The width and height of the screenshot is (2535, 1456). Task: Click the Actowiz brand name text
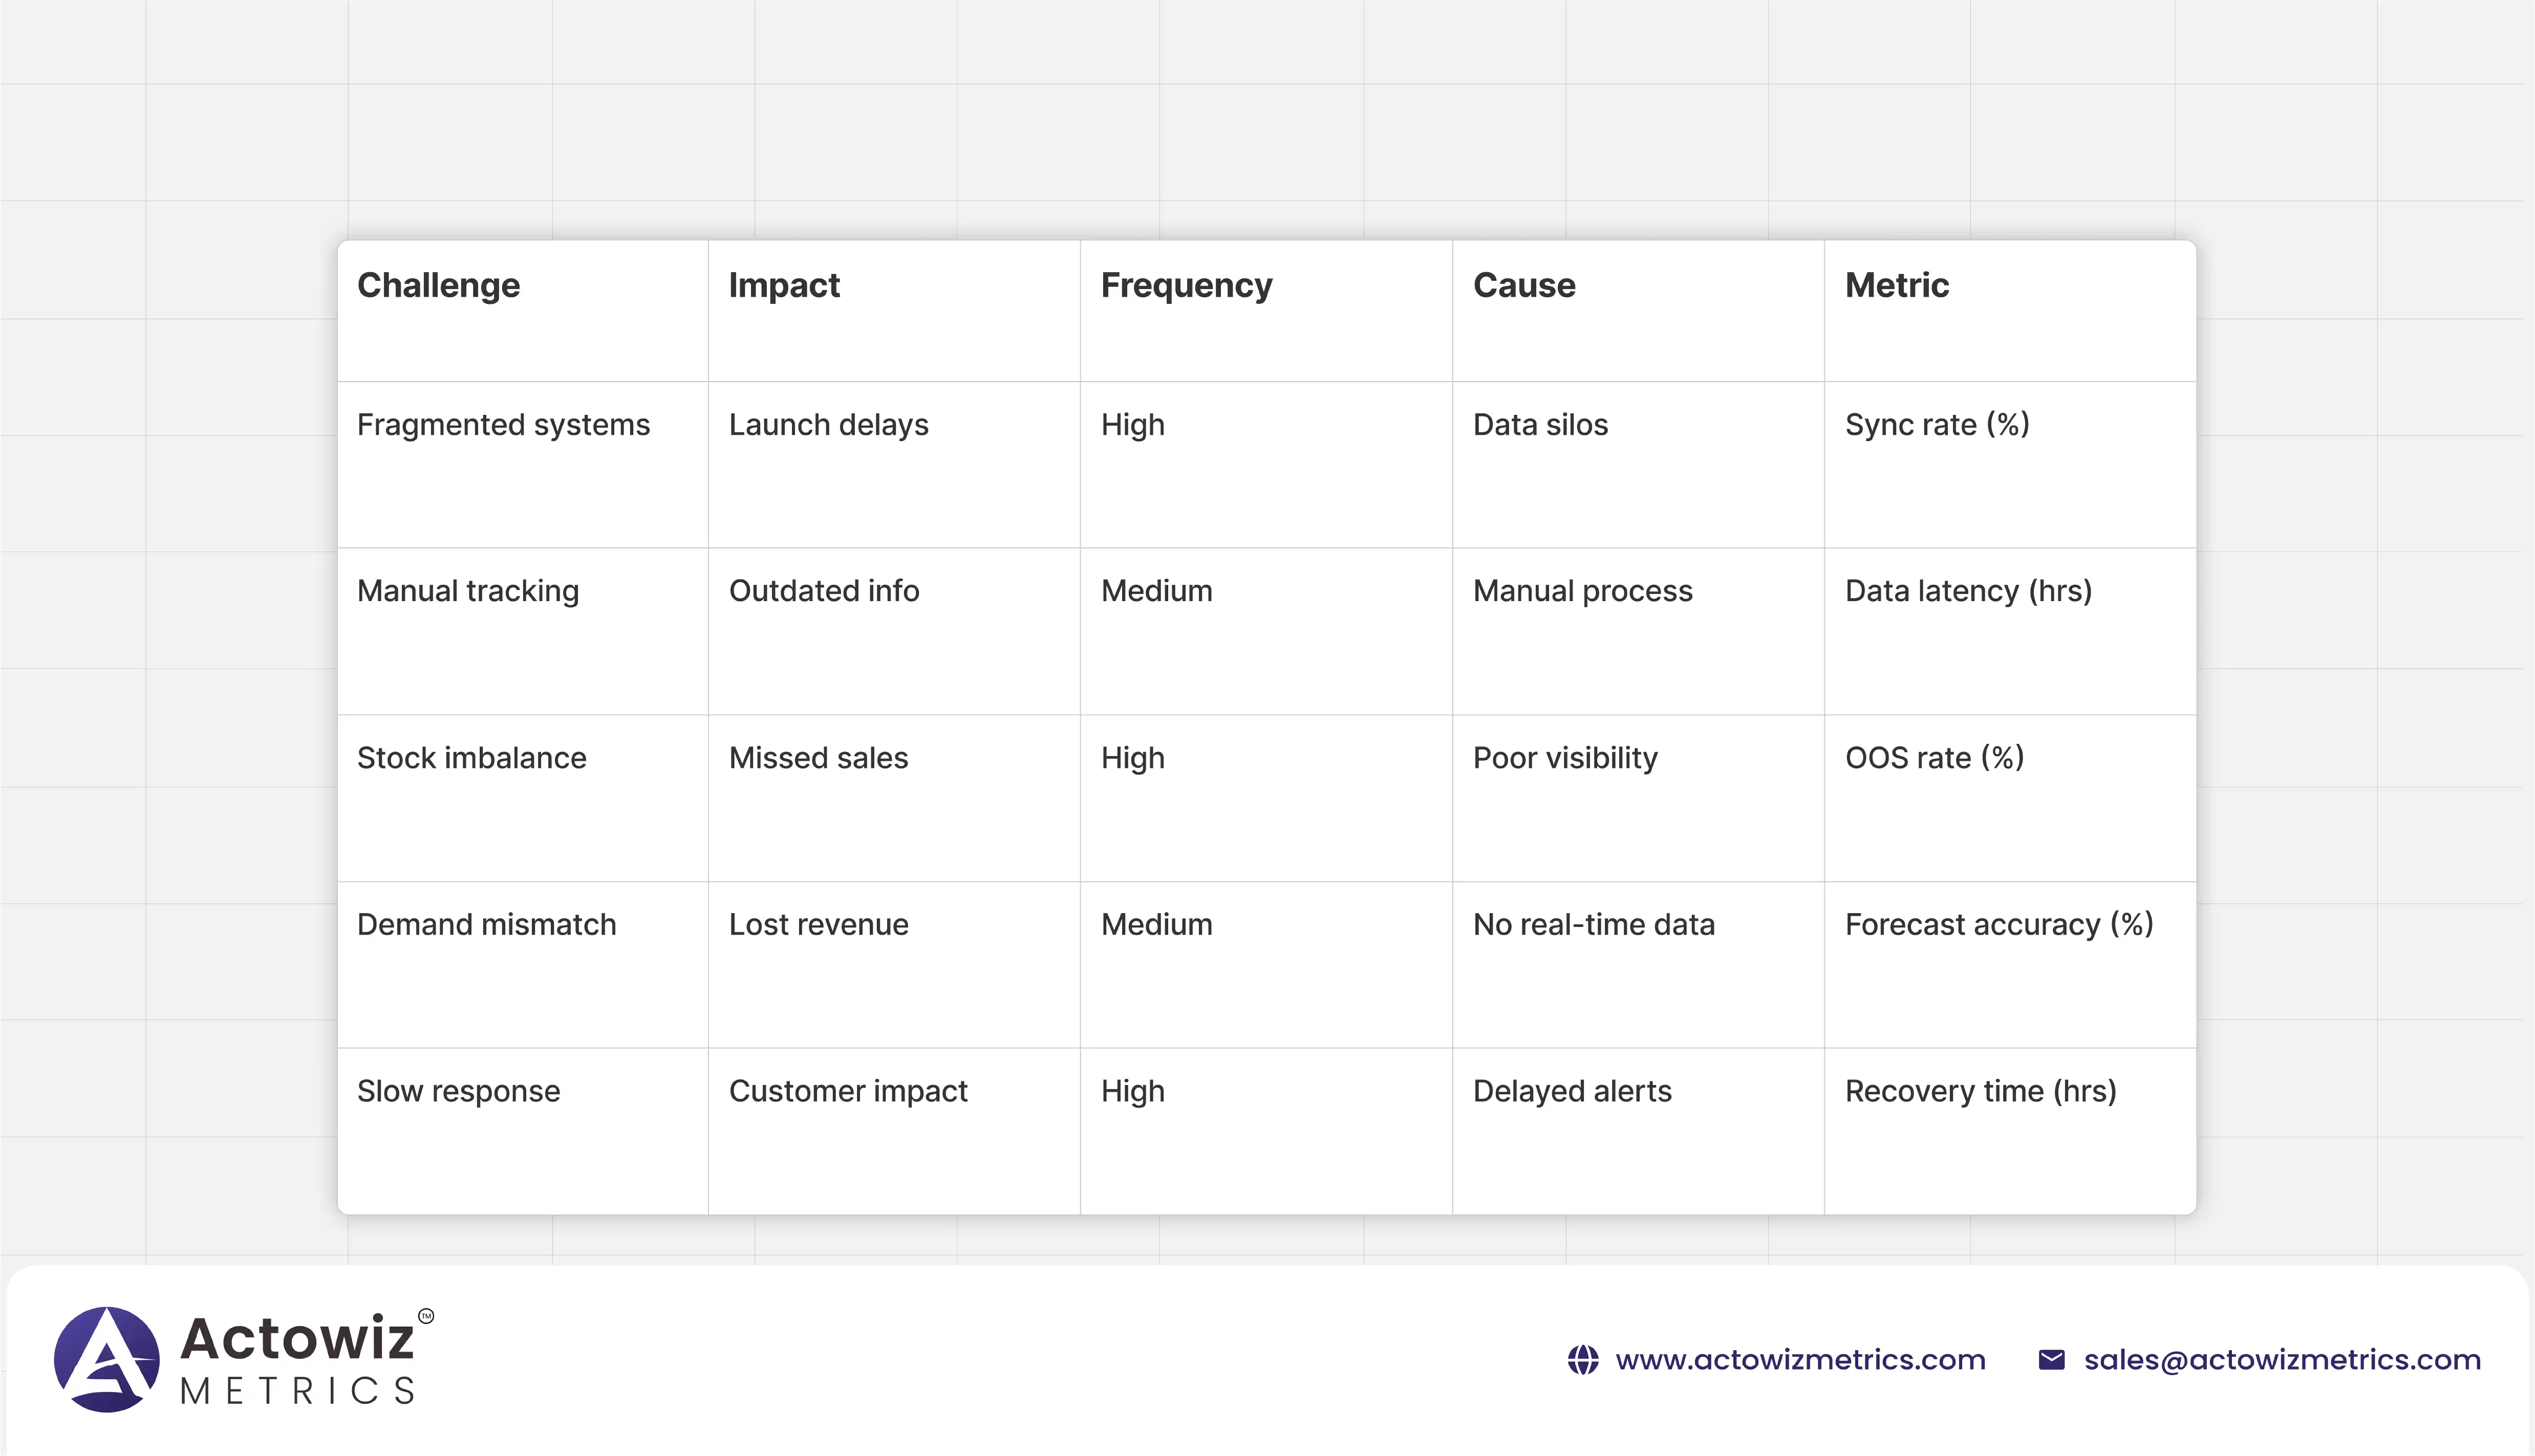click(x=297, y=1338)
